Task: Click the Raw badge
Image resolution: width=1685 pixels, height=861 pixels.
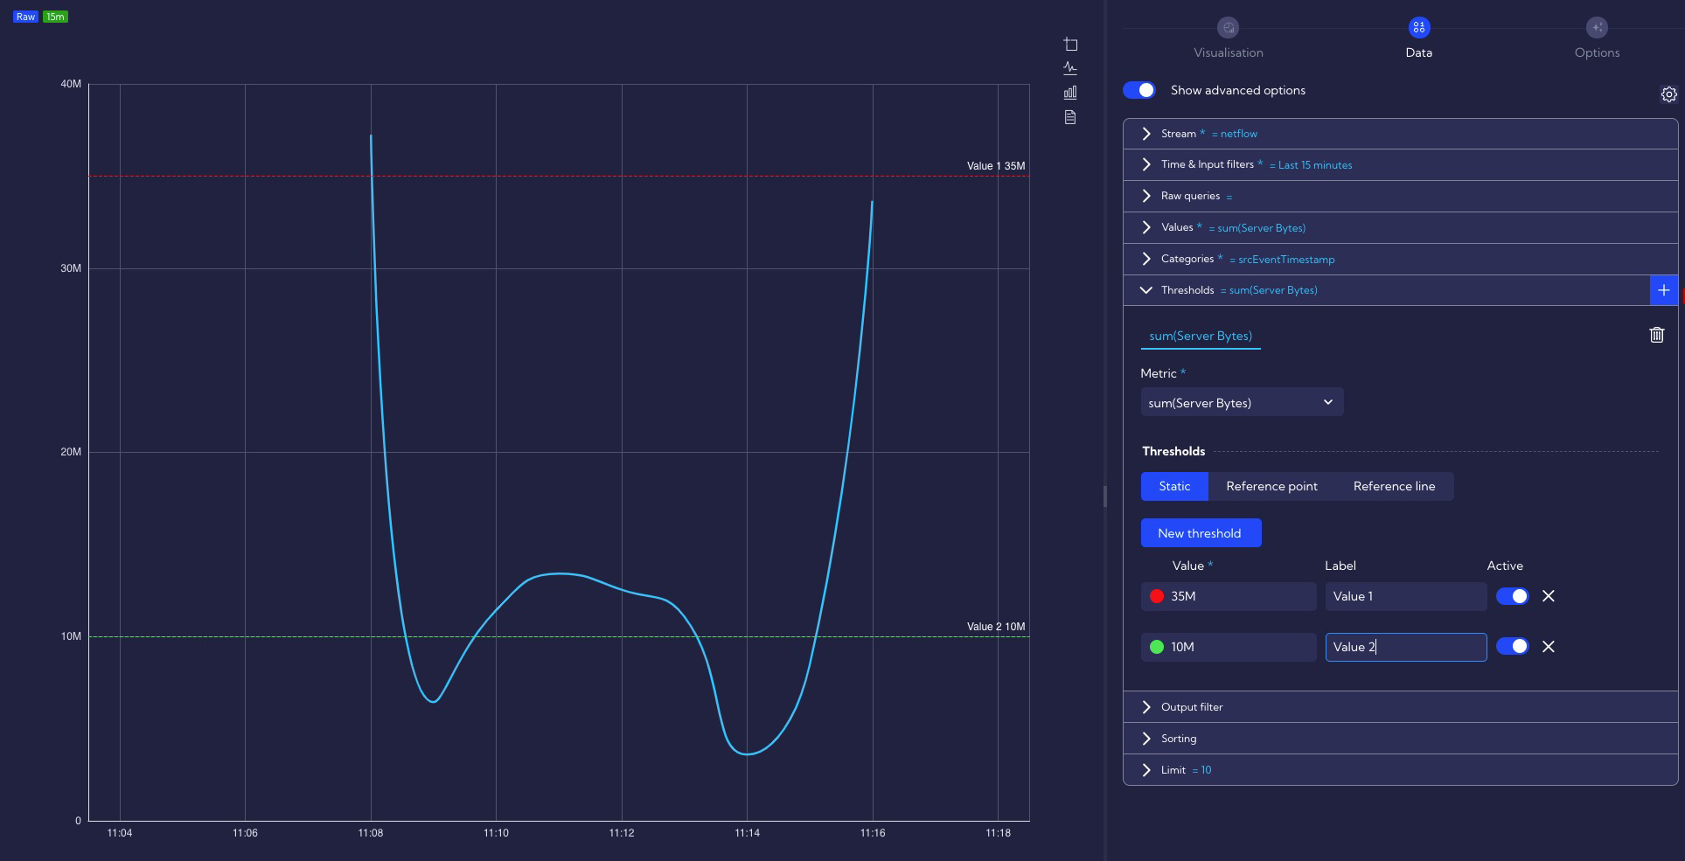Action: [25, 17]
